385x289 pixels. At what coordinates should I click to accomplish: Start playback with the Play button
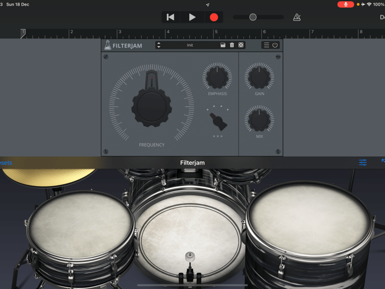[192, 17]
